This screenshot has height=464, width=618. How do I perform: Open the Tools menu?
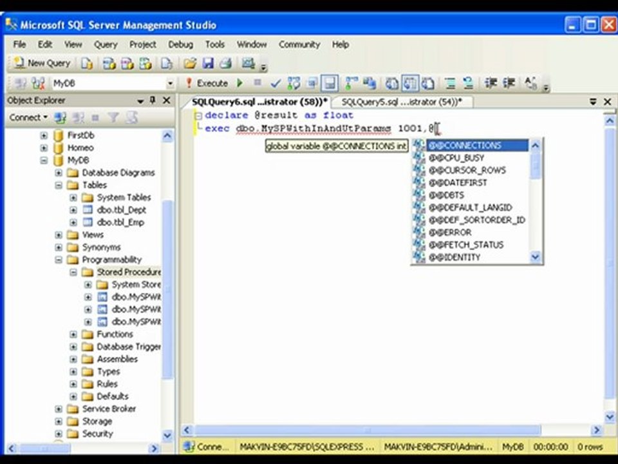215,44
